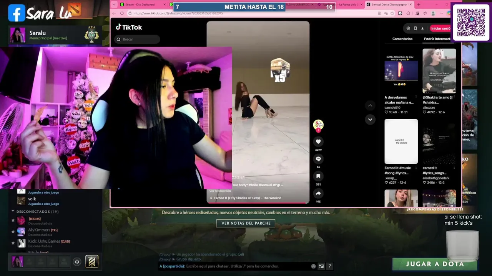
Task: Click the video progress bar at the bottom
Action: click(258, 203)
